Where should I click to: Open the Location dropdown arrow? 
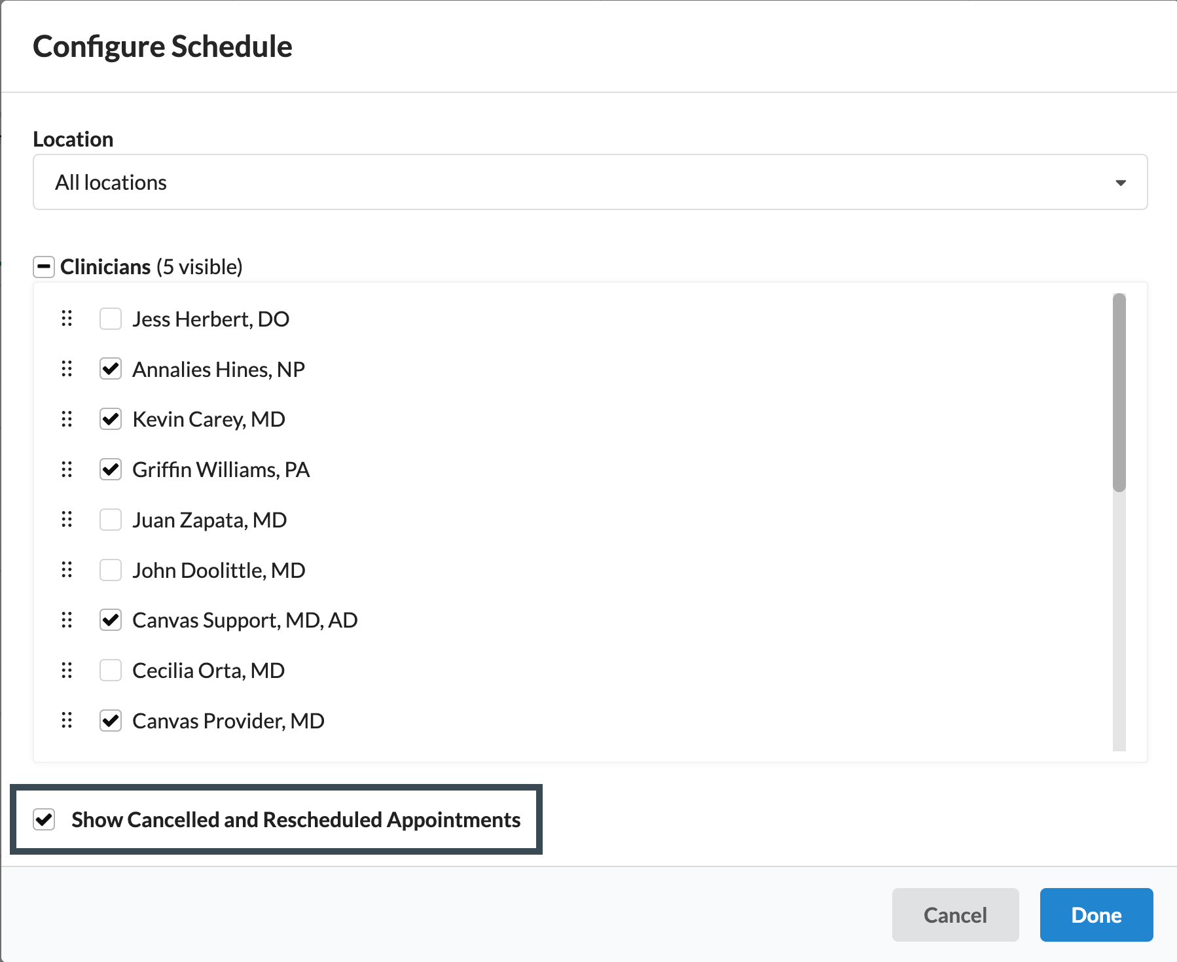[1120, 183]
